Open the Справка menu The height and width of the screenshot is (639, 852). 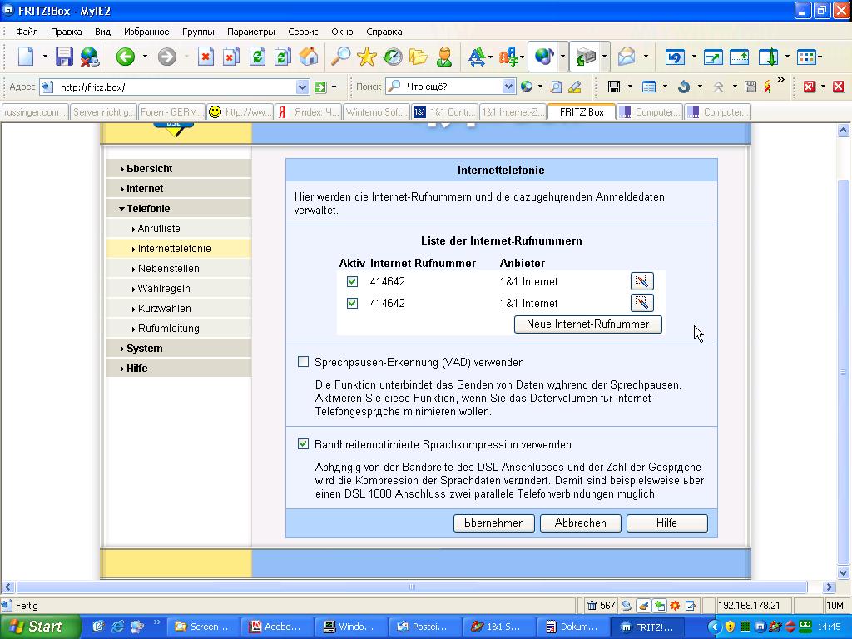(x=384, y=32)
